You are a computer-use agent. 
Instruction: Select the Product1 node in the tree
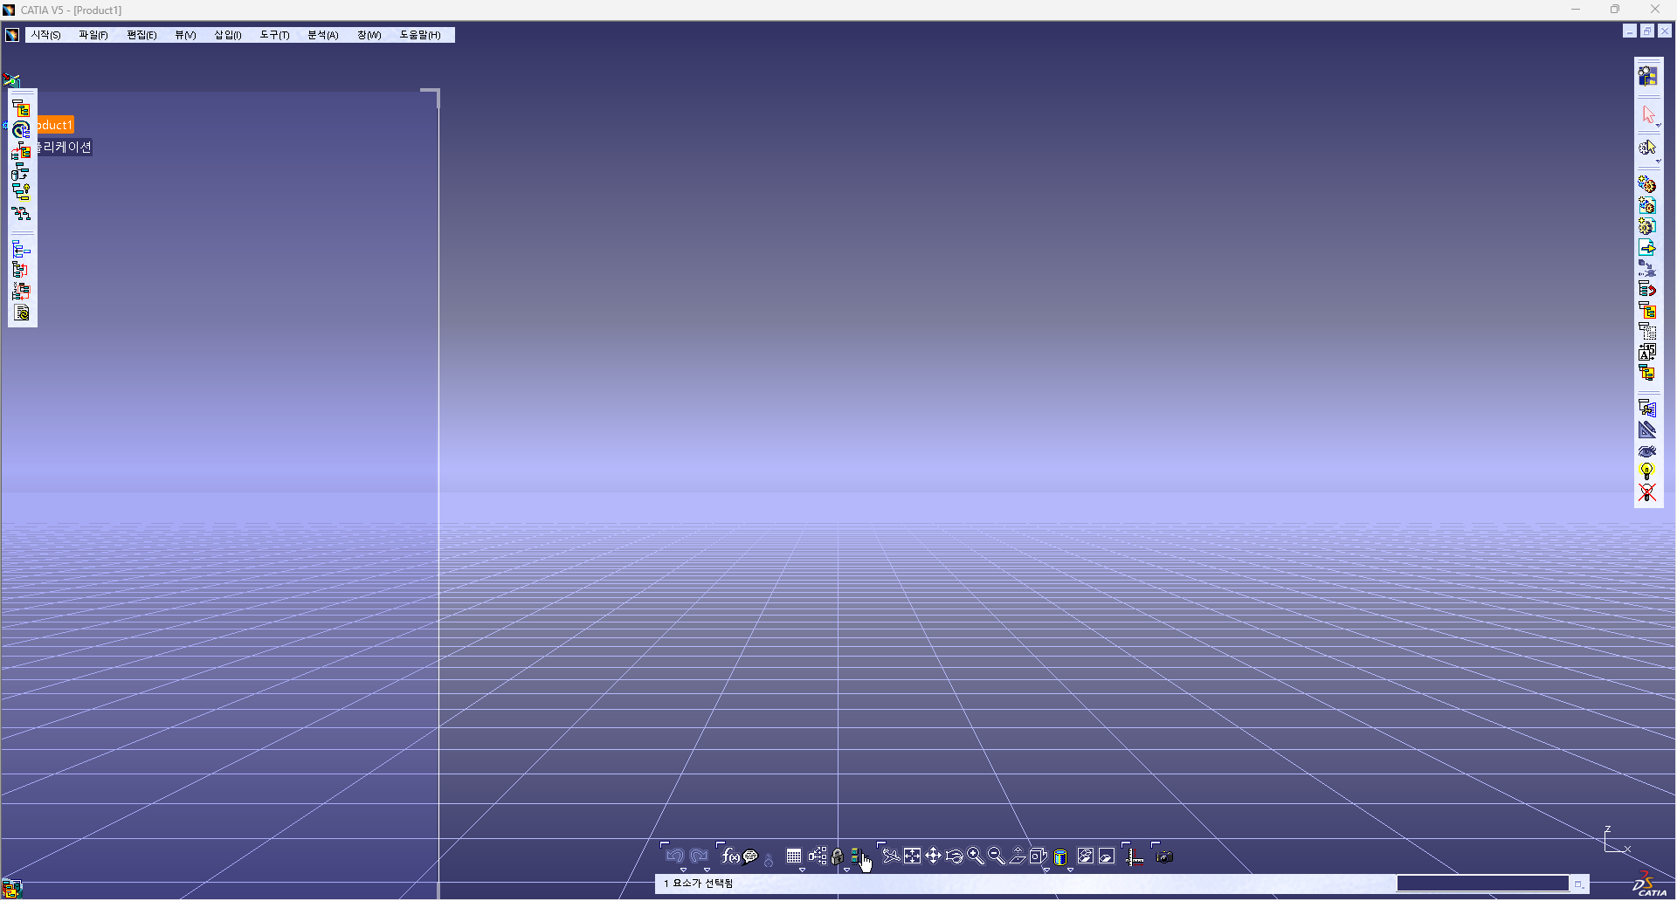click(x=55, y=125)
